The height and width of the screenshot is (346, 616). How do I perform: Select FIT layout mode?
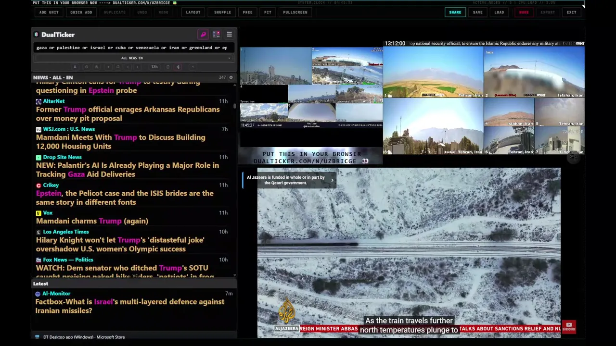tap(268, 12)
